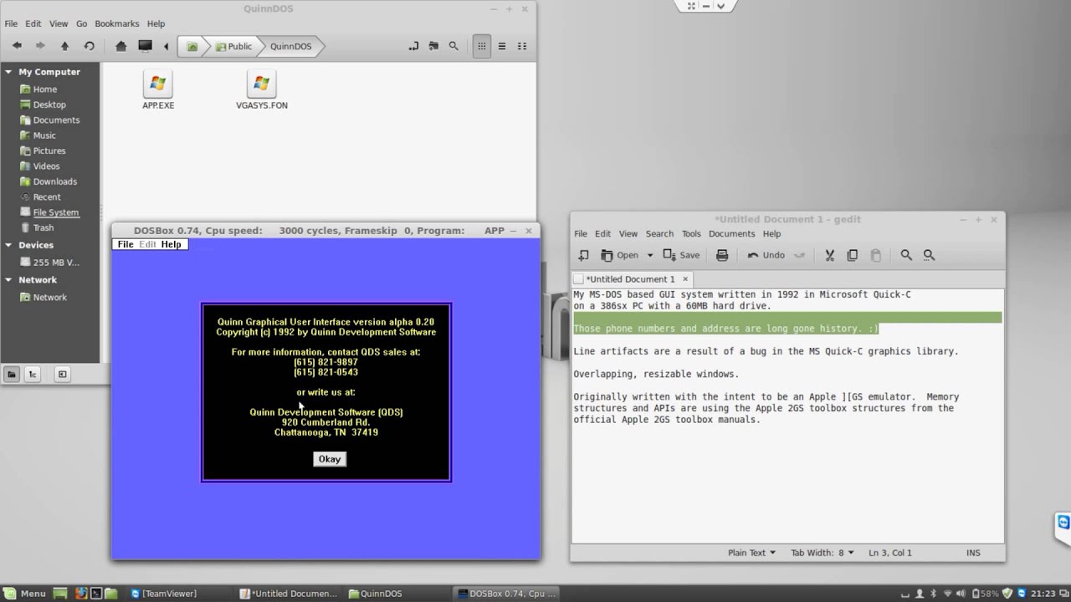Image resolution: width=1071 pixels, height=602 pixels.
Task: Open Pictures in the sidebar
Action: [49, 150]
